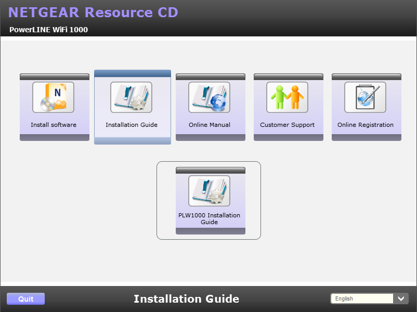
Task: Click the dark top bar of Customer Support tile
Action: click(x=289, y=76)
